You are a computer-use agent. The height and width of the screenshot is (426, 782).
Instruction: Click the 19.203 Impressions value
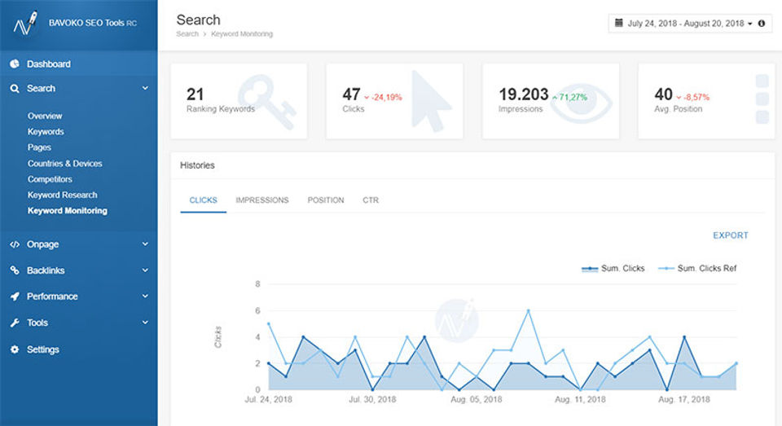524,94
